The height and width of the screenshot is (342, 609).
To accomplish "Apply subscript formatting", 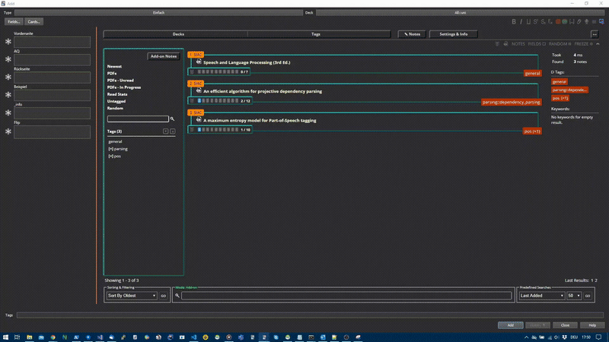I will coord(543,22).
